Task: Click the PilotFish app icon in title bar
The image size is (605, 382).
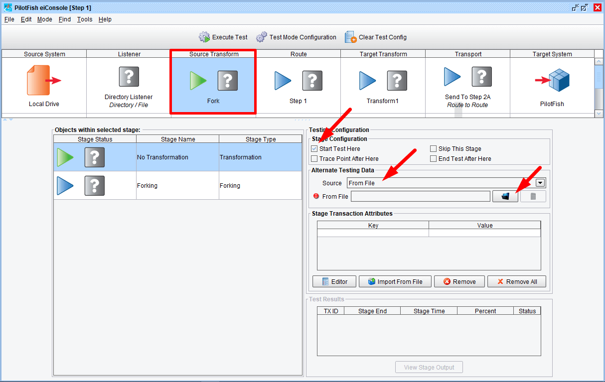Action: click(x=8, y=7)
